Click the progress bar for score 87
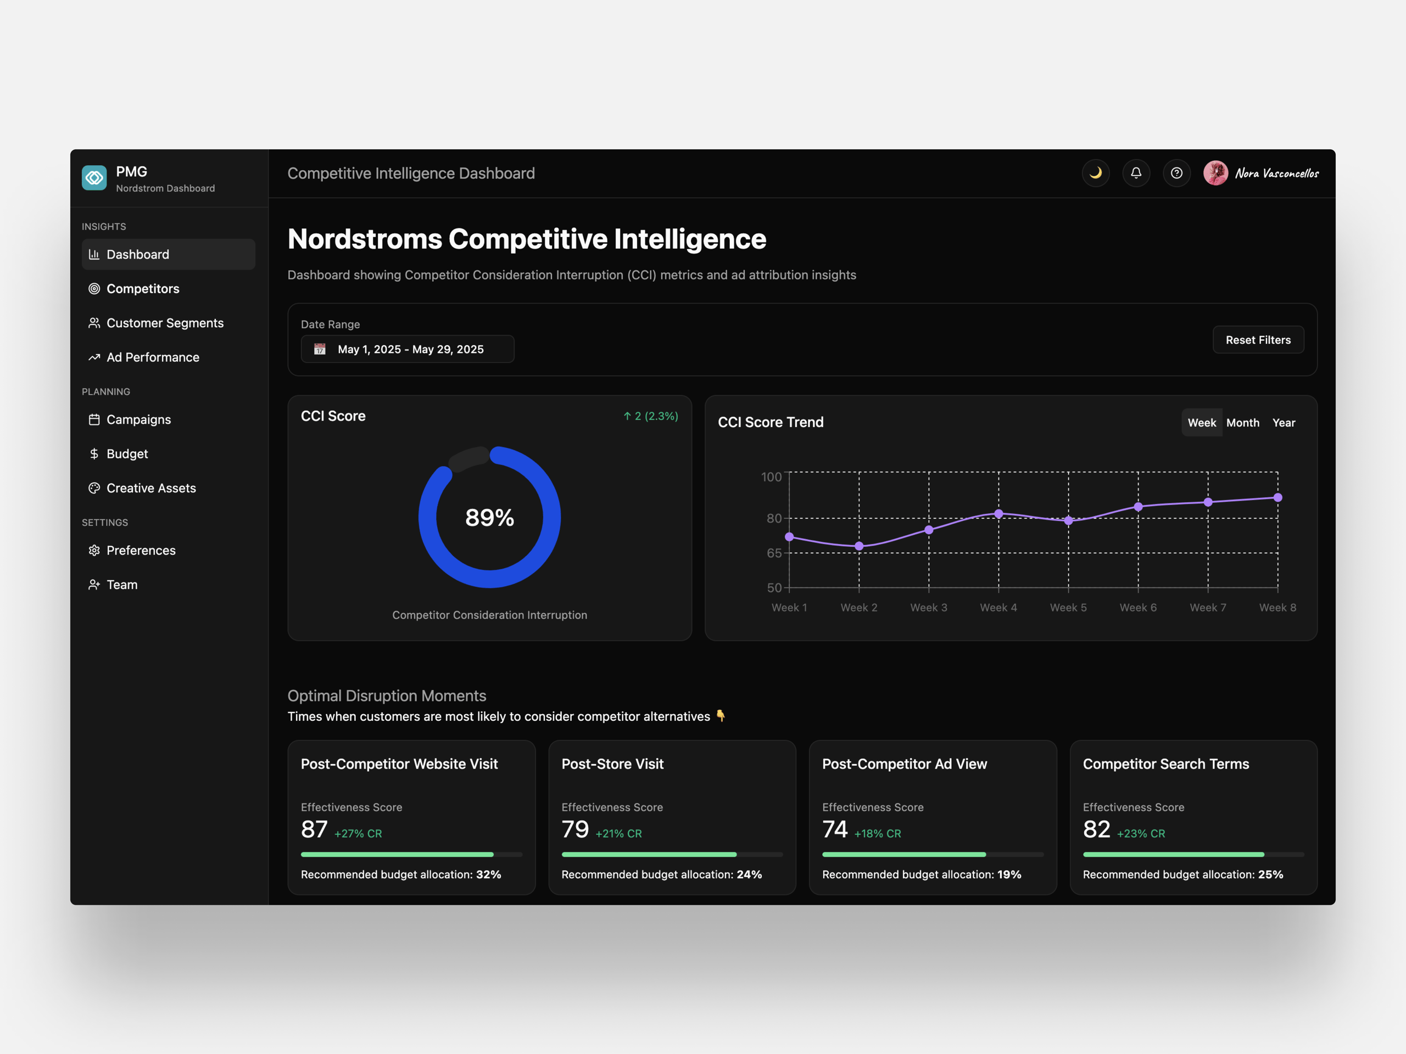The width and height of the screenshot is (1406, 1054). point(411,855)
